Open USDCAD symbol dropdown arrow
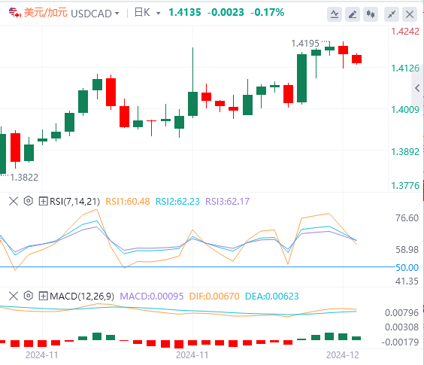 tap(117, 14)
